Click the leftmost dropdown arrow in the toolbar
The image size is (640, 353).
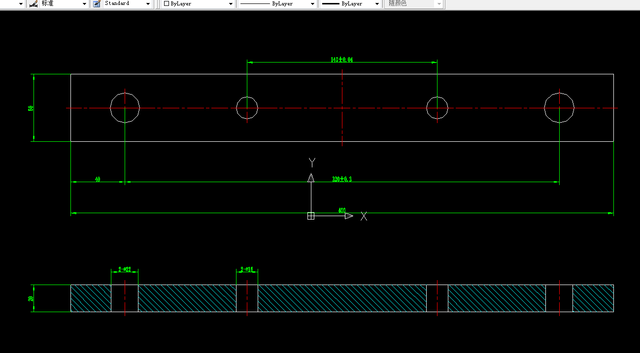coord(21,4)
